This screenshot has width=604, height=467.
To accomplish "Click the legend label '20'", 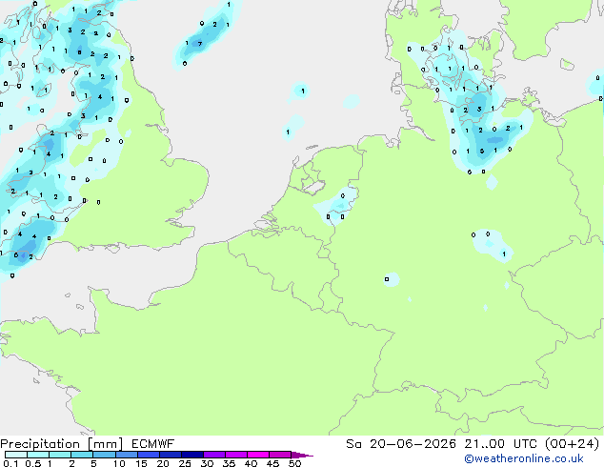I will pyautogui.click(x=163, y=463).
